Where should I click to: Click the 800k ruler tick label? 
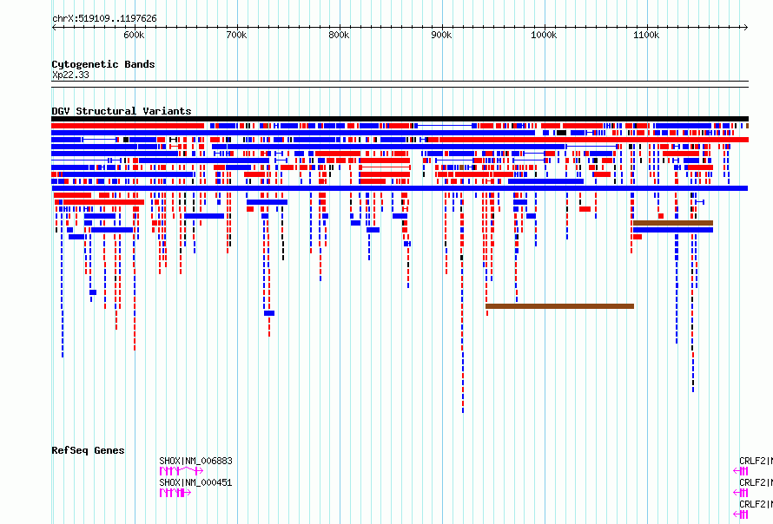pos(340,35)
